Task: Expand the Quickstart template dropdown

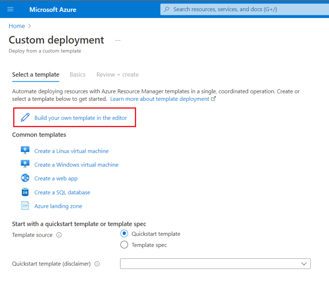Action: [215, 264]
